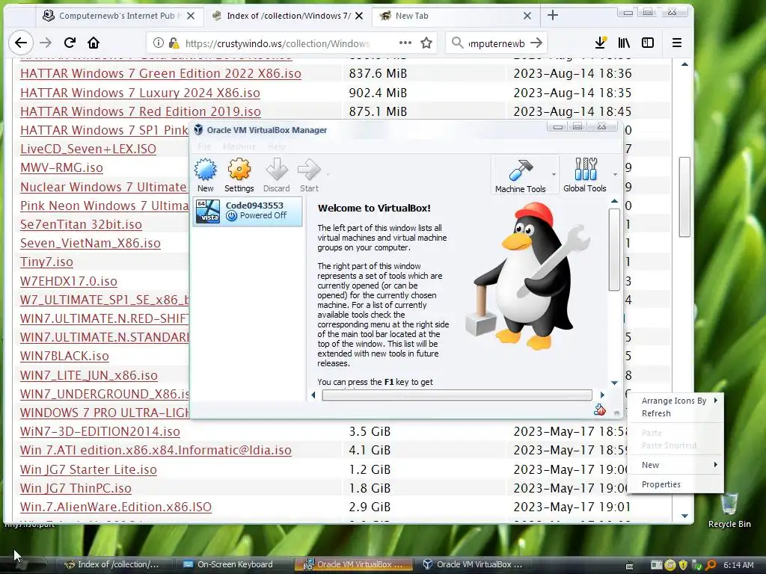Click the yellow security shield tray icon
Screen dimensions: 766x574
coord(683,565)
